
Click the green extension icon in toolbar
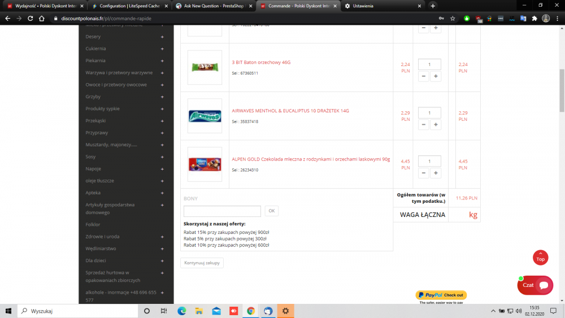point(467,19)
